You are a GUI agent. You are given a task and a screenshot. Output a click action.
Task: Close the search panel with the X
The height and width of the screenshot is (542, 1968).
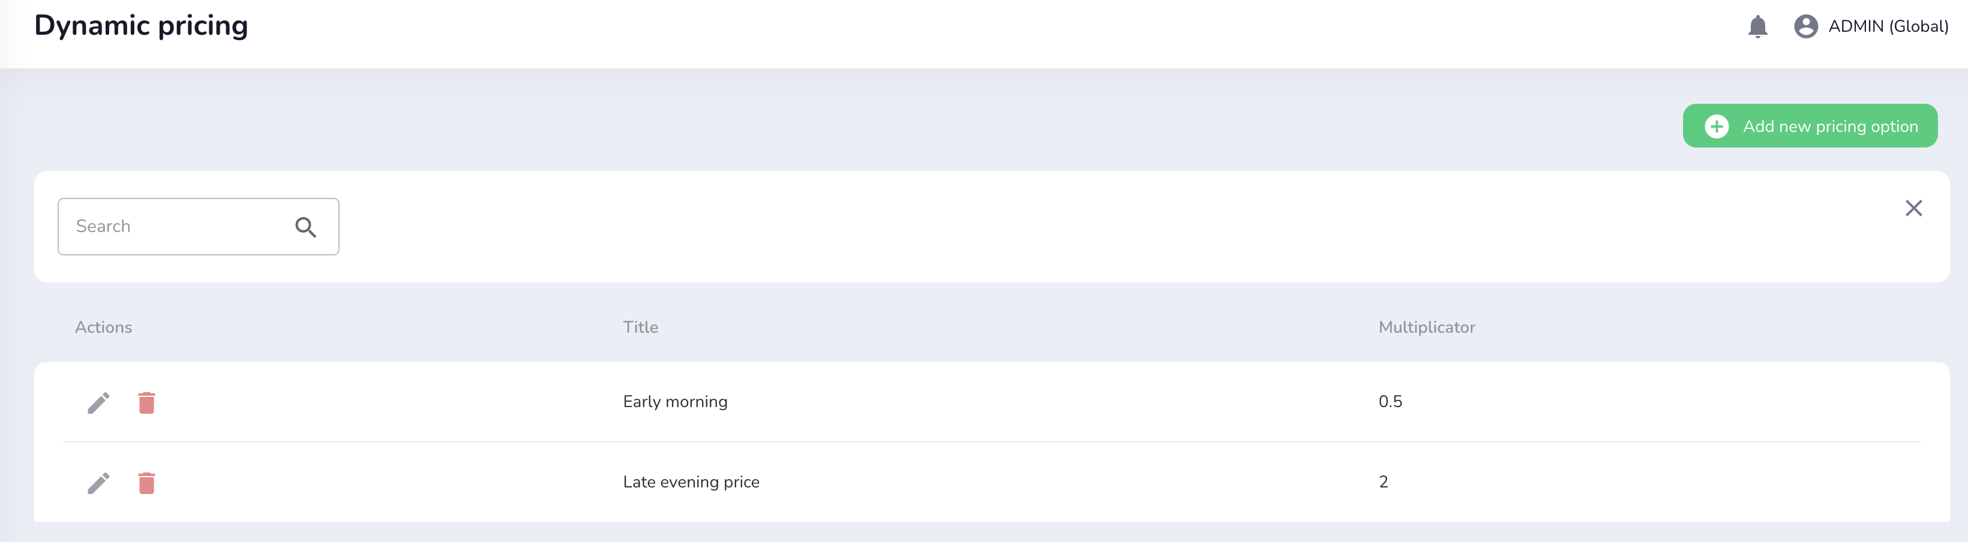(1913, 209)
